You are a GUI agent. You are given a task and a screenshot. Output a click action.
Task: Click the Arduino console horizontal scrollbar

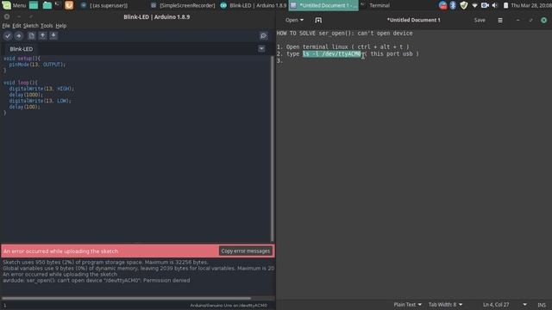pyautogui.click(x=127, y=299)
